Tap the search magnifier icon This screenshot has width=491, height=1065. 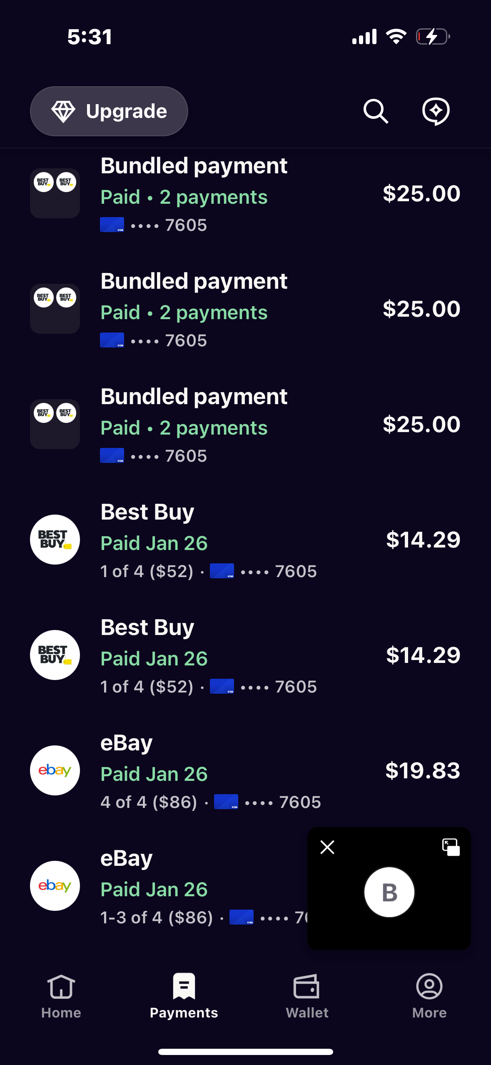click(x=376, y=111)
